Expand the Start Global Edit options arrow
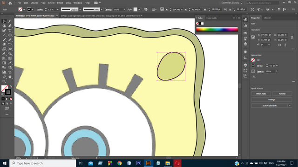Image resolution: width=298 pixels, height=167 pixels. [290, 105]
